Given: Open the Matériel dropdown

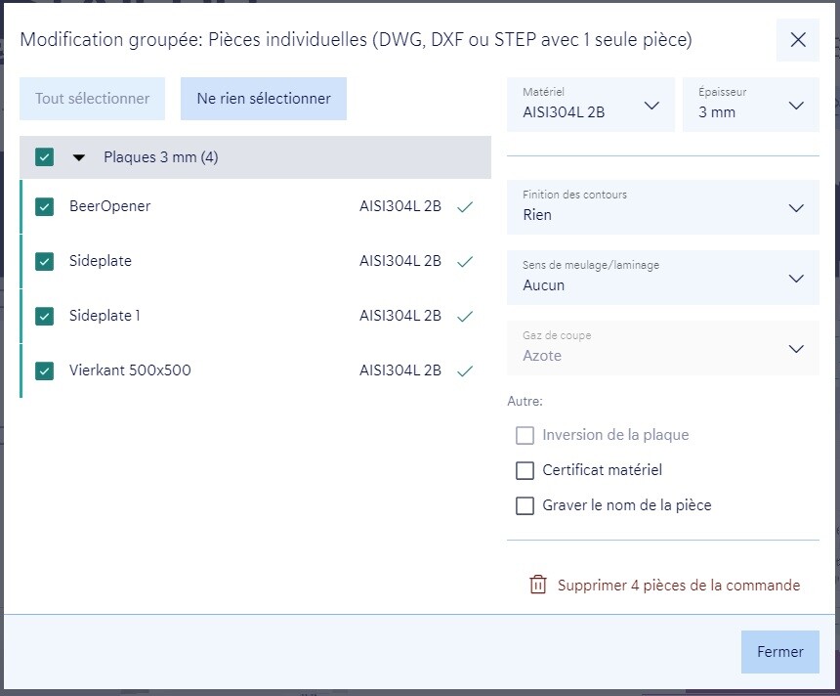Looking at the screenshot, I should coord(590,104).
